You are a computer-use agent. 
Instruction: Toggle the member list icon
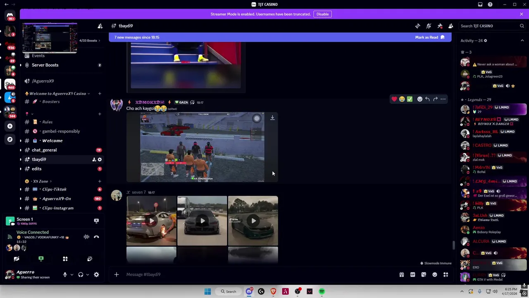(x=451, y=26)
